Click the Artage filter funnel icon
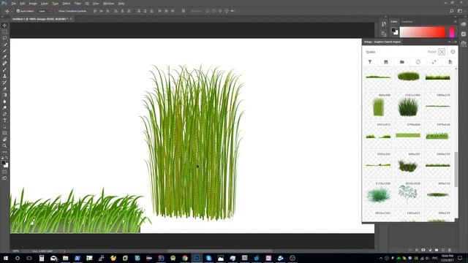 (x=370, y=61)
